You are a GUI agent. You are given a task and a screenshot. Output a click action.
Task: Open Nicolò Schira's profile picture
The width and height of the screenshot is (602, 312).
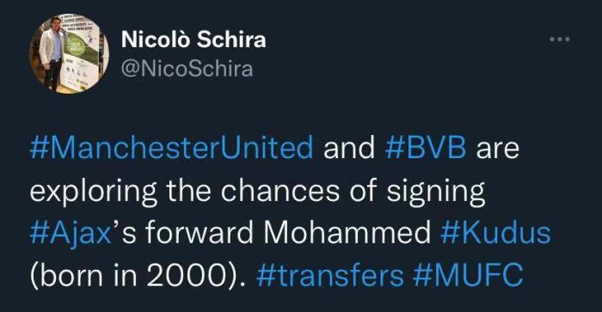pos(69,54)
